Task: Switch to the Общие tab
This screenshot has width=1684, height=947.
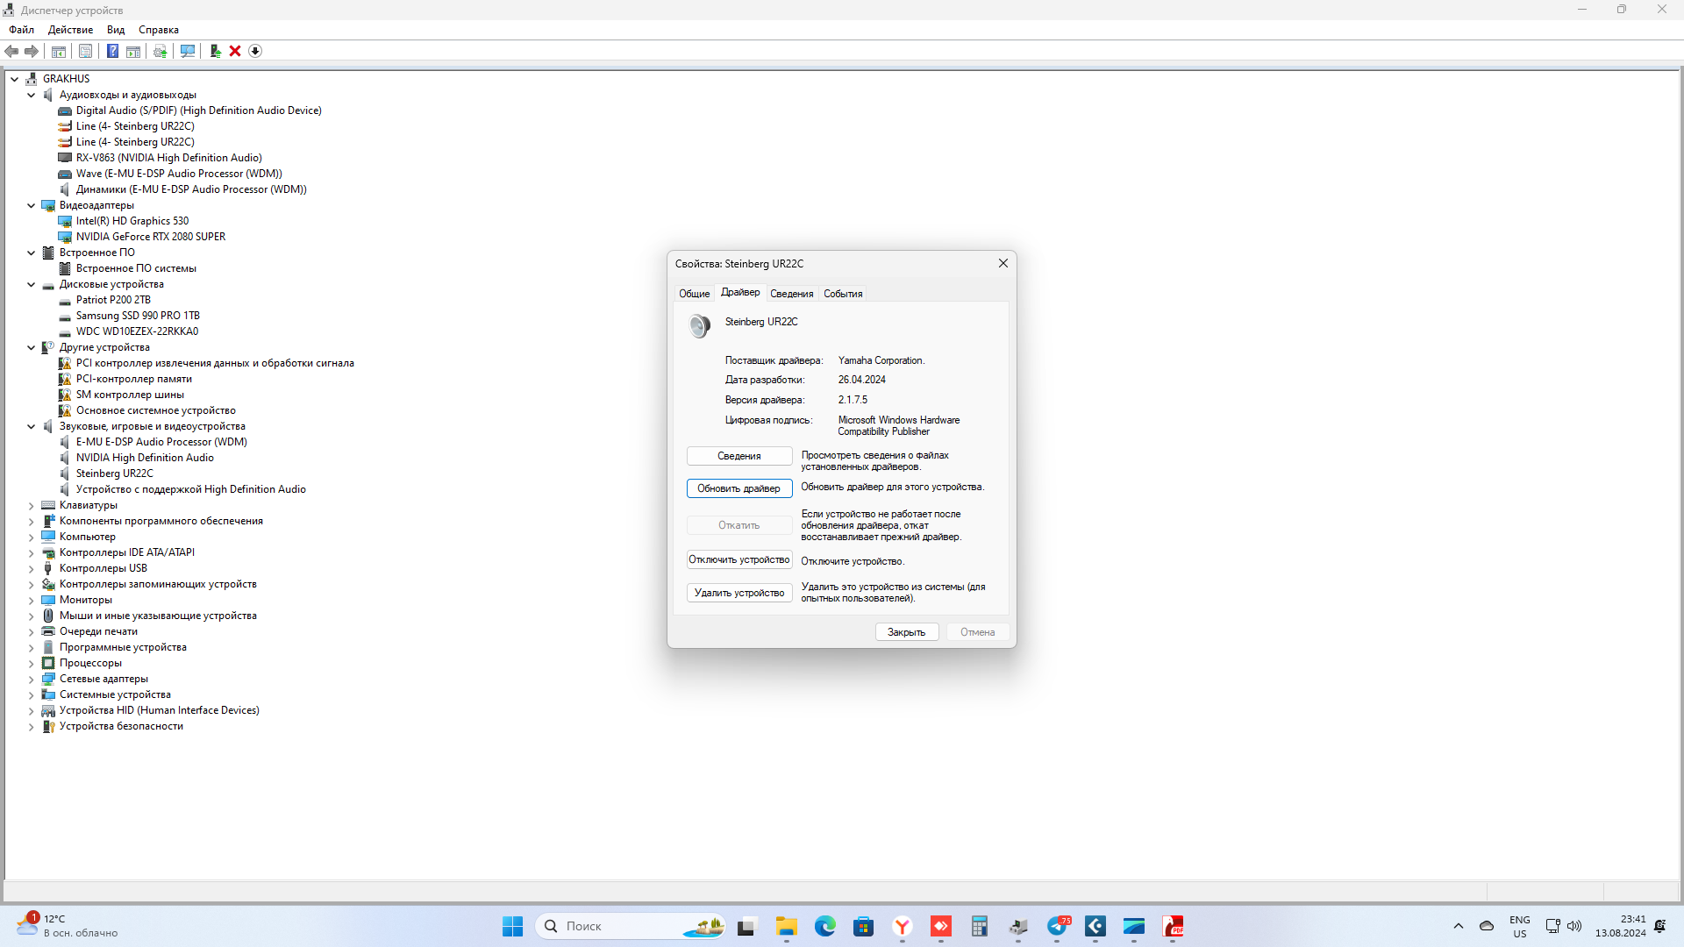Action: click(694, 294)
